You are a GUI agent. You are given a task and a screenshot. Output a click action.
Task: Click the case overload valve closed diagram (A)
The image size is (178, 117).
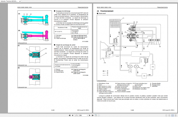coord(35,55)
